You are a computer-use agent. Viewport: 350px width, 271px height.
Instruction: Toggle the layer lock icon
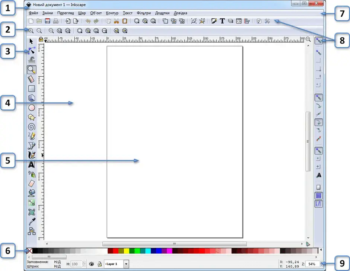click(99, 264)
